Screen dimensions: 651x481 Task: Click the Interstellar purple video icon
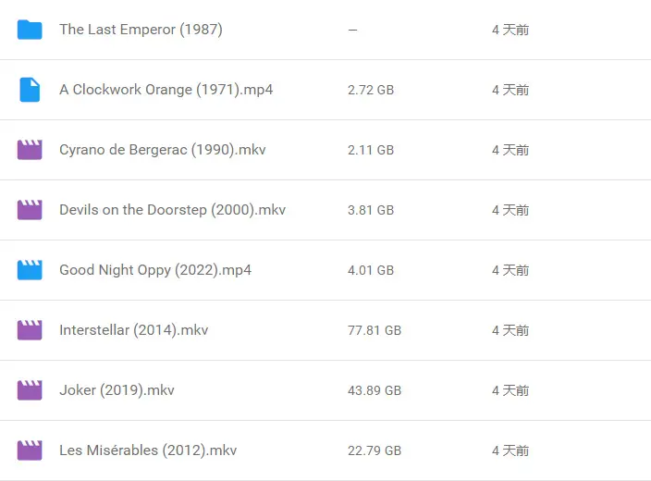click(30, 330)
